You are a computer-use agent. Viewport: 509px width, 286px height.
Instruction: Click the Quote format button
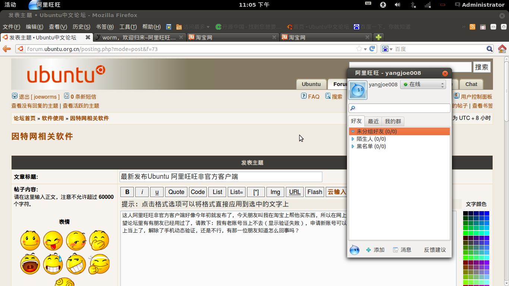[x=176, y=192]
